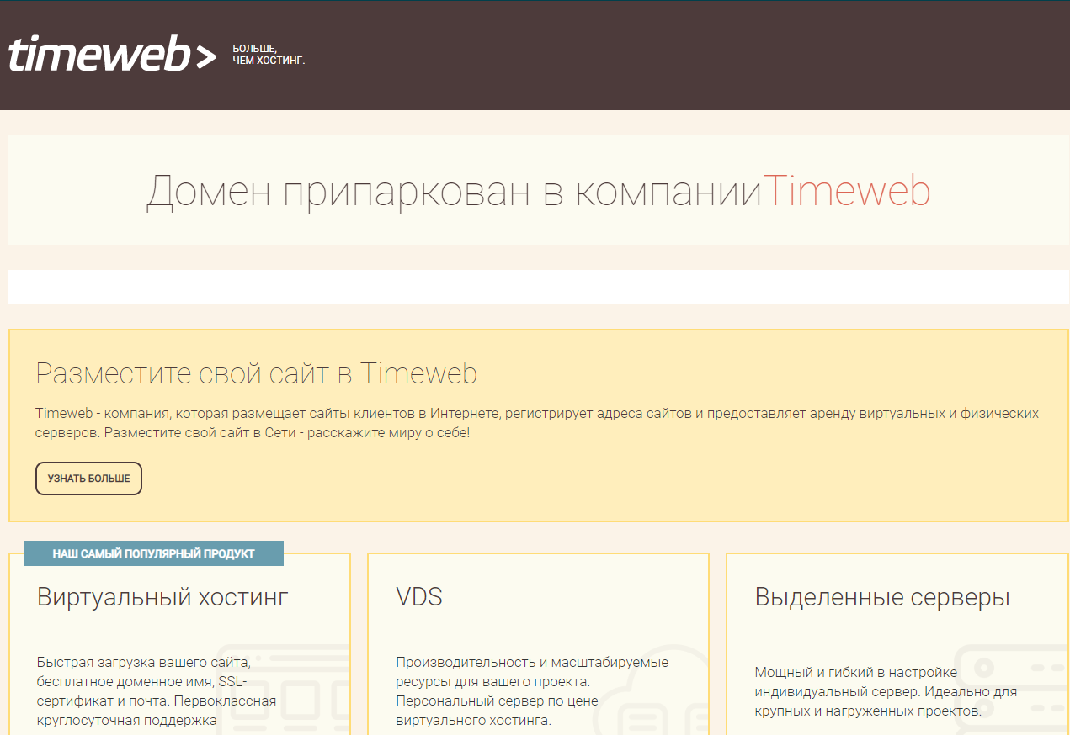Click the empty white banner strip under the headline
This screenshot has width=1070, height=735.
(539, 287)
